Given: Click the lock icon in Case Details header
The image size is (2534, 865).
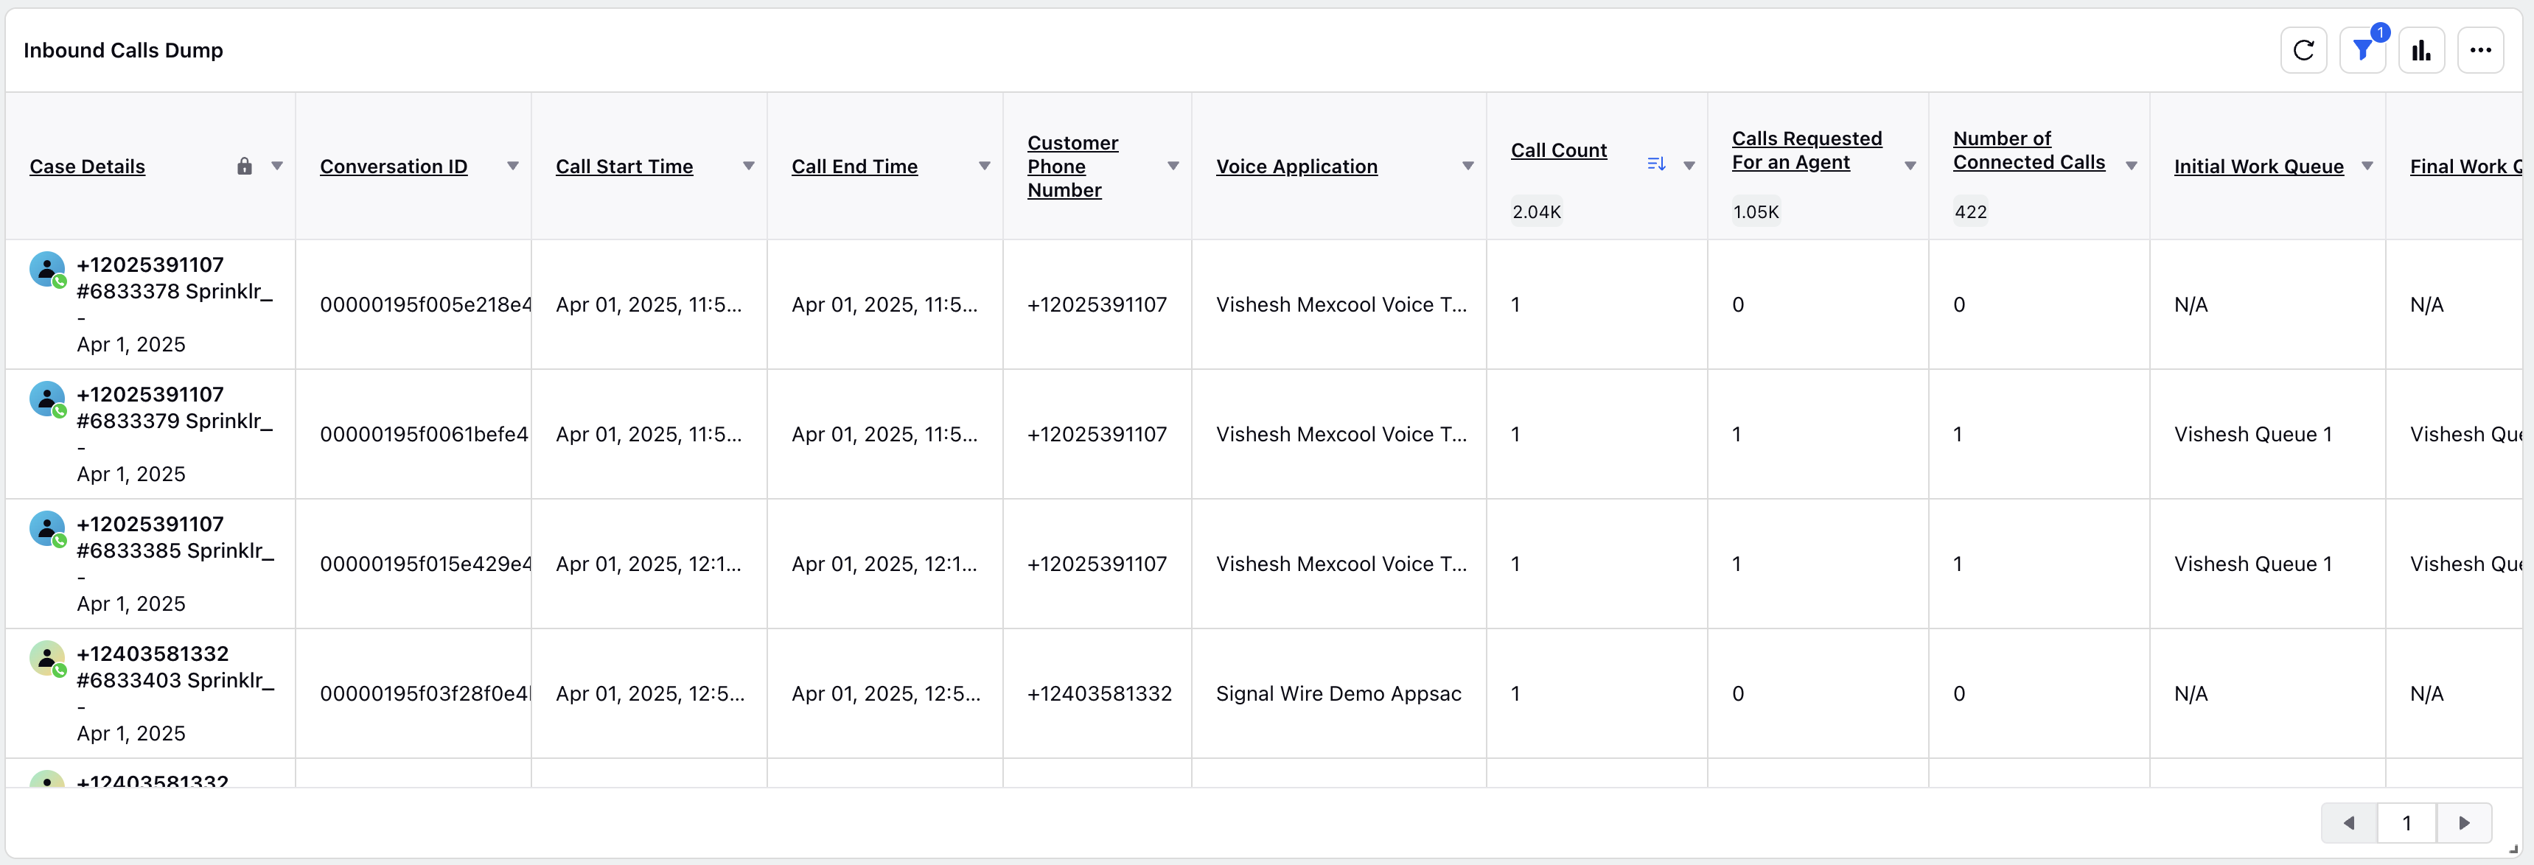Looking at the screenshot, I should pos(245,166).
